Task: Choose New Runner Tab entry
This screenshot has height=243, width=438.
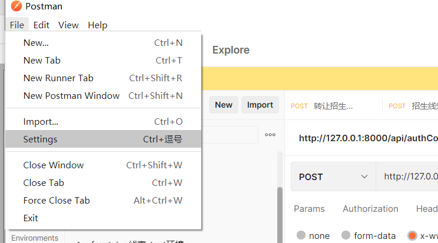Action: [x=103, y=78]
